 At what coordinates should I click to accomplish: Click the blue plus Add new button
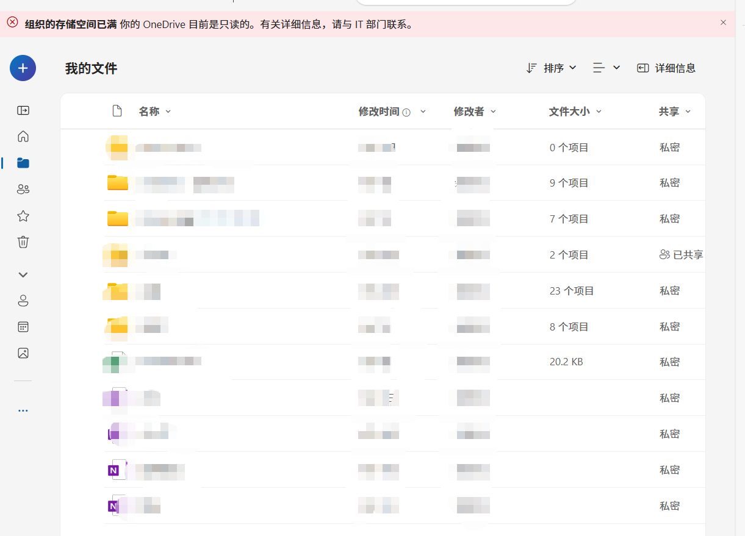tap(23, 68)
